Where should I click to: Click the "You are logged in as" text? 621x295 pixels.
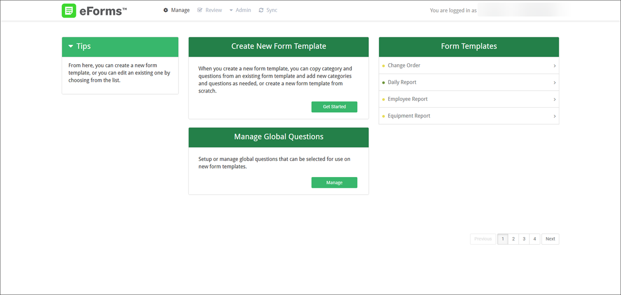point(453,10)
